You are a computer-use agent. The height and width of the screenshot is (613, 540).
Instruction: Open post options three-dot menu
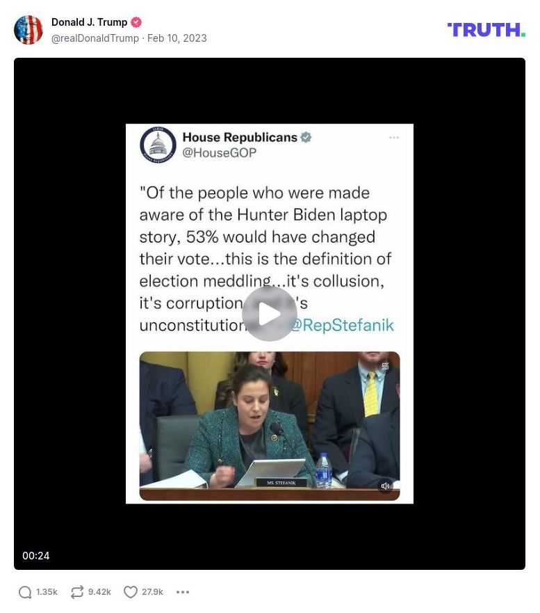183,592
